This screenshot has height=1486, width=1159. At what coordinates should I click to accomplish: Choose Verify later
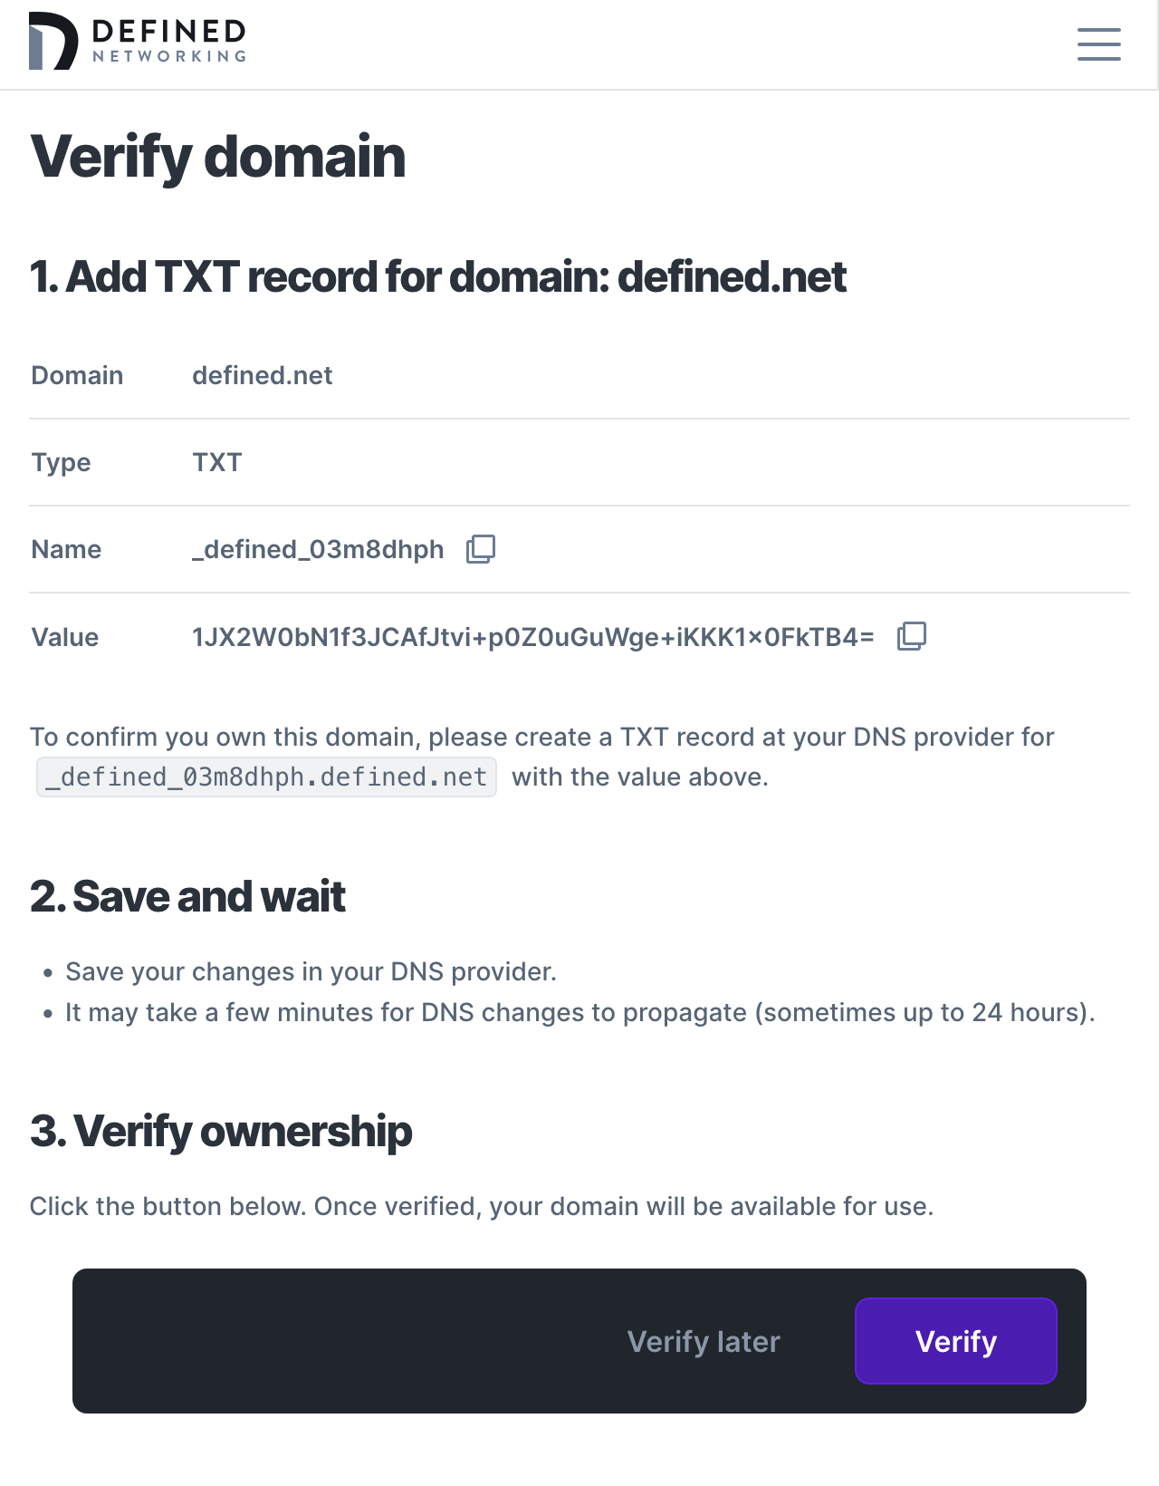click(704, 1341)
